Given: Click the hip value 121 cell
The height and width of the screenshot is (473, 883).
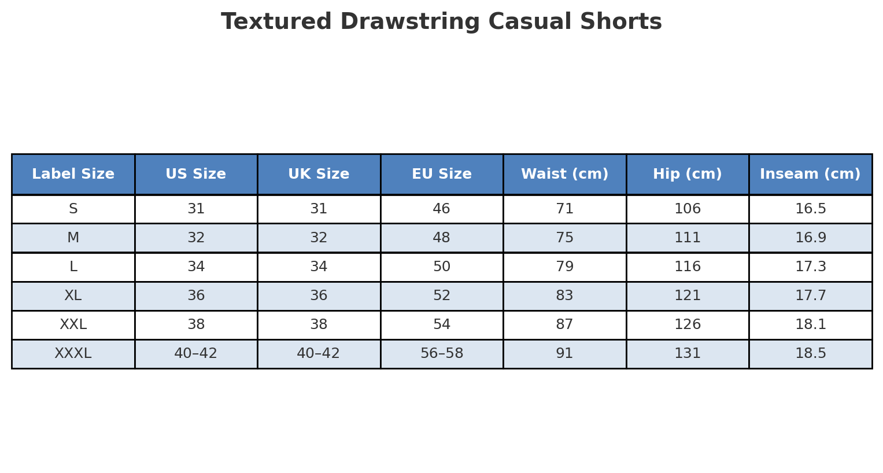Looking at the screenshot, I should click(687, 296).
